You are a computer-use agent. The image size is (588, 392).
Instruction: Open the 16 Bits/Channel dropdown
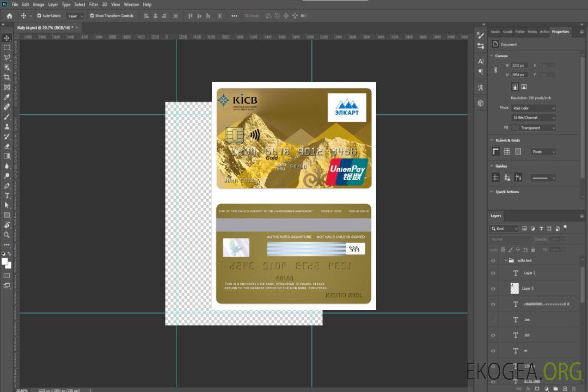tap(533, 118)
